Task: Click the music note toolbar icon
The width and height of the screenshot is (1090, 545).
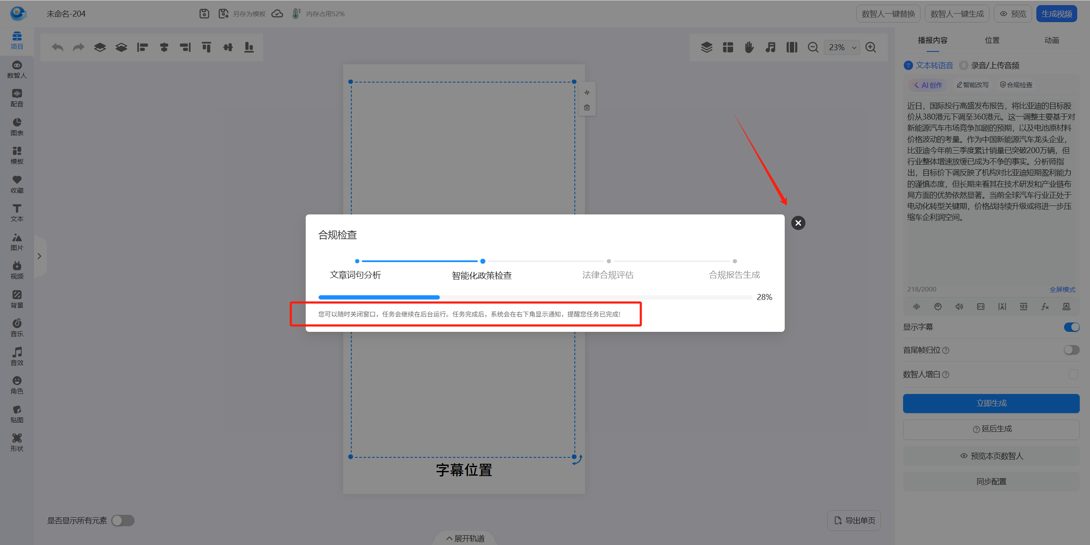Action: click(770, 47)
